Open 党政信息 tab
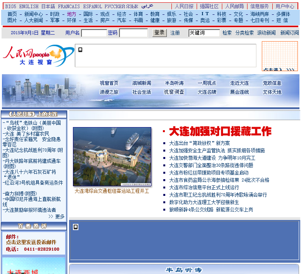The width and height of the screenshot is (301, 274). pos(272,83)
